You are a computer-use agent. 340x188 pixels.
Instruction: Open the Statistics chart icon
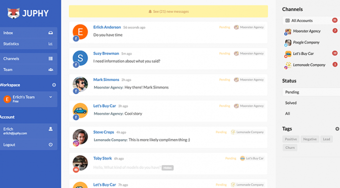point(50,44)
